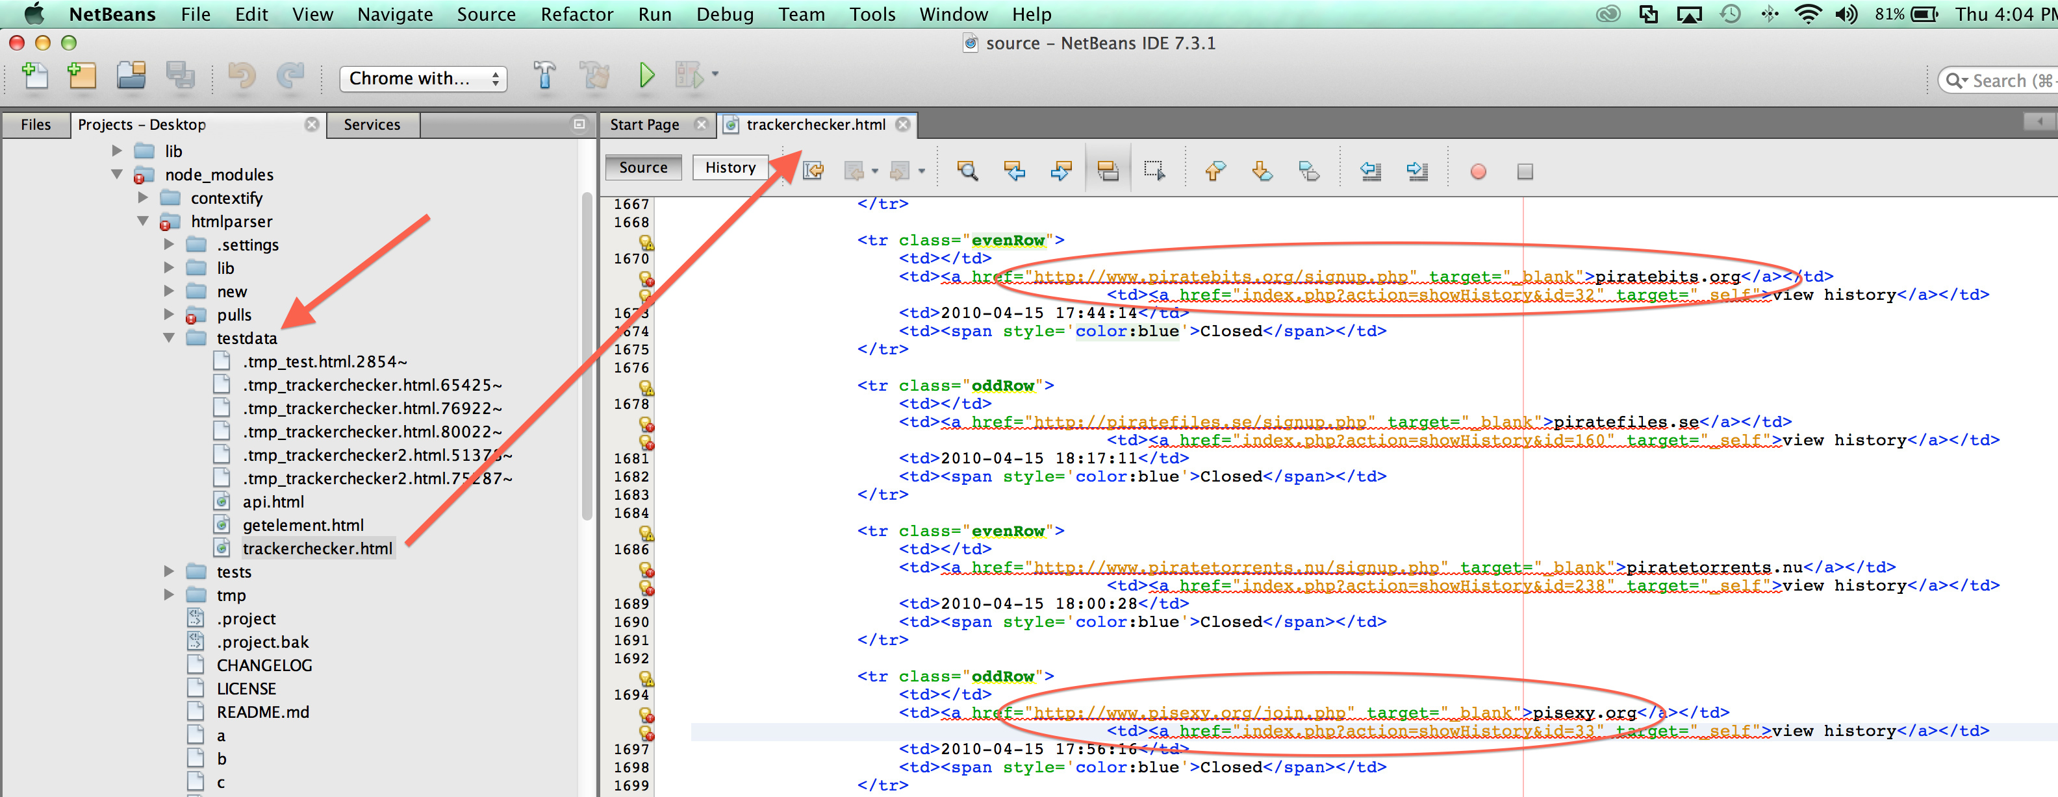
Task: Expand the pulls folder
Action: pyautogui.click(x=168, y=314)
